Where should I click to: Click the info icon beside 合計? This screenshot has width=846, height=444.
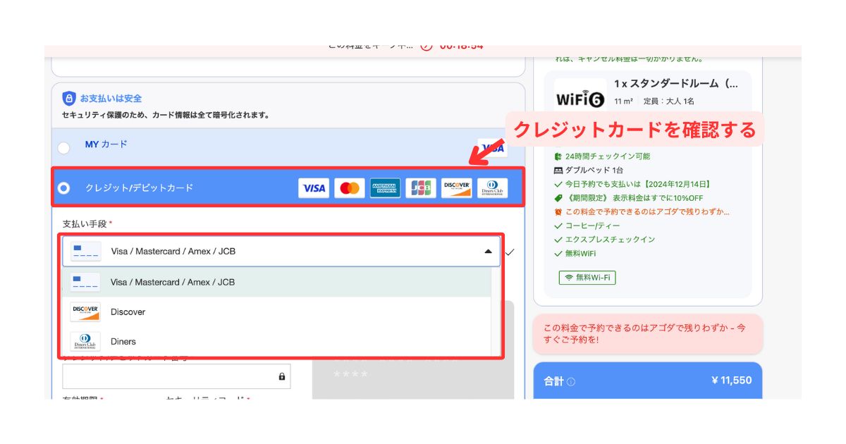coord(571,381)
